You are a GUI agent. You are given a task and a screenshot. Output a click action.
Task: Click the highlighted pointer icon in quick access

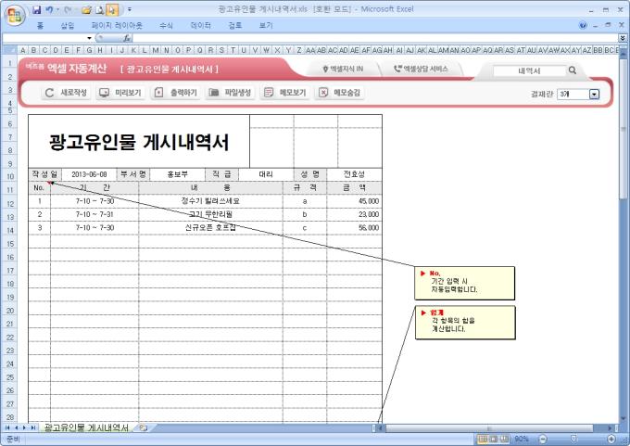tap(112, 9)
